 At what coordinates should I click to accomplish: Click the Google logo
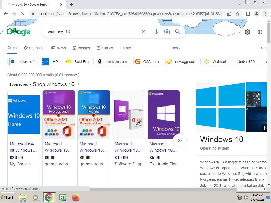[19, 32]
